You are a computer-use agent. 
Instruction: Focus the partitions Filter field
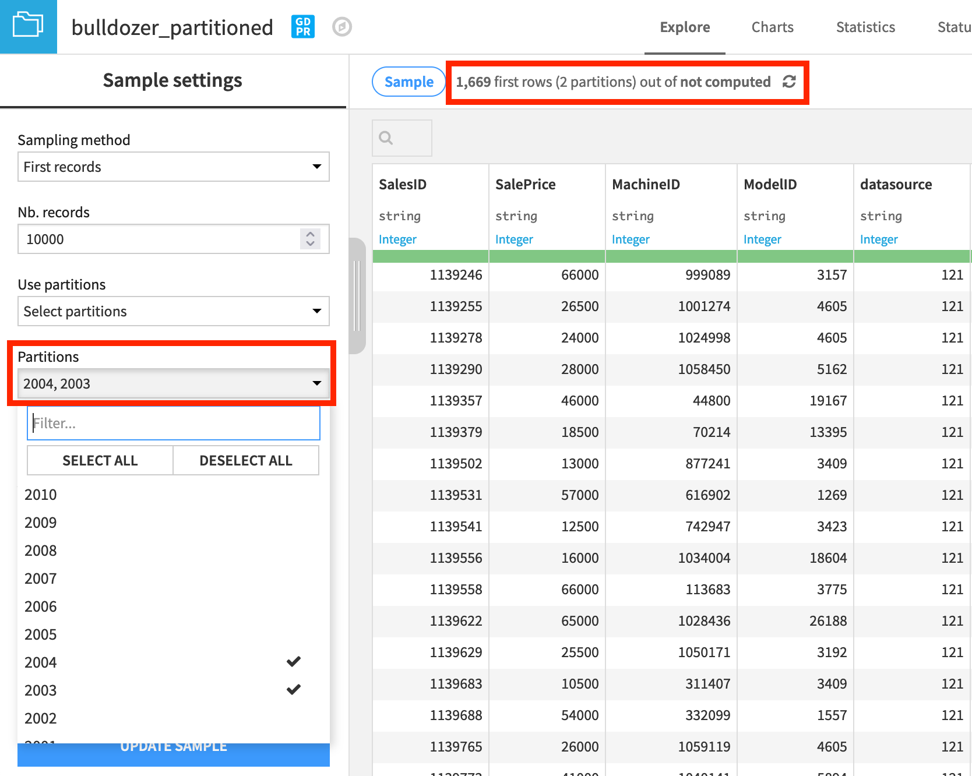[174, 423]
